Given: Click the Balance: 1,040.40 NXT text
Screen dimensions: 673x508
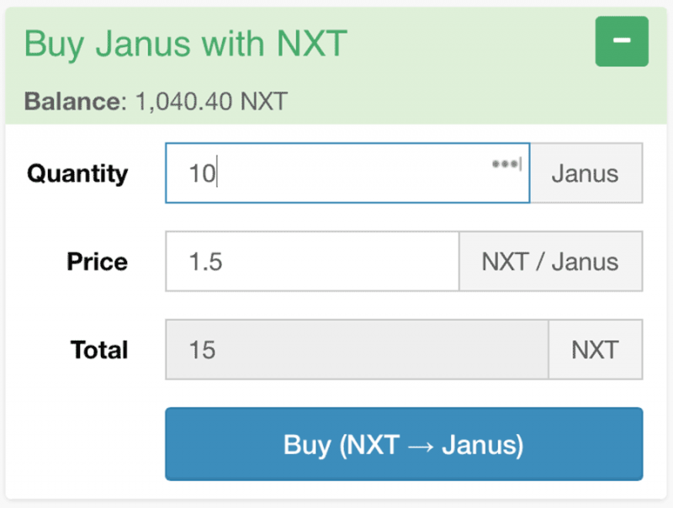Looking at the screenshot, I should point(156,101).
